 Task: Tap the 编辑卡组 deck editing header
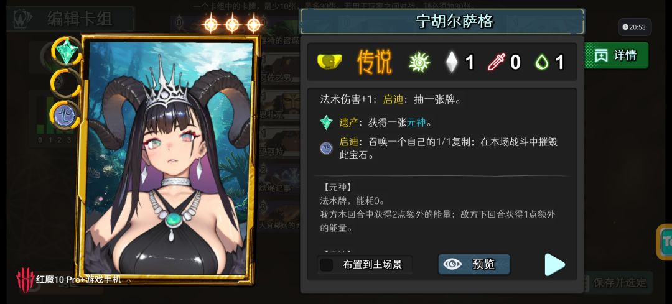coord(80,19)
